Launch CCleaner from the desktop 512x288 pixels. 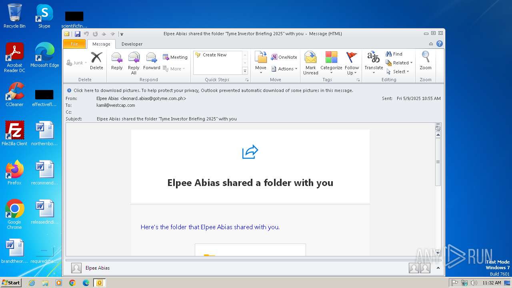click(14, 95)
